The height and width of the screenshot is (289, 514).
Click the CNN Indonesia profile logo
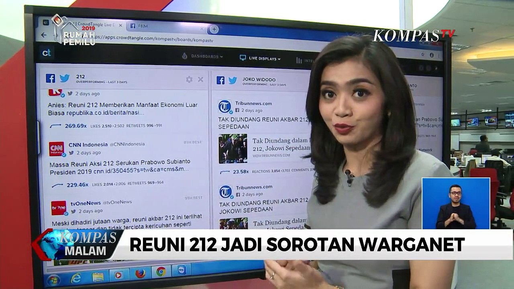[57, 149]
